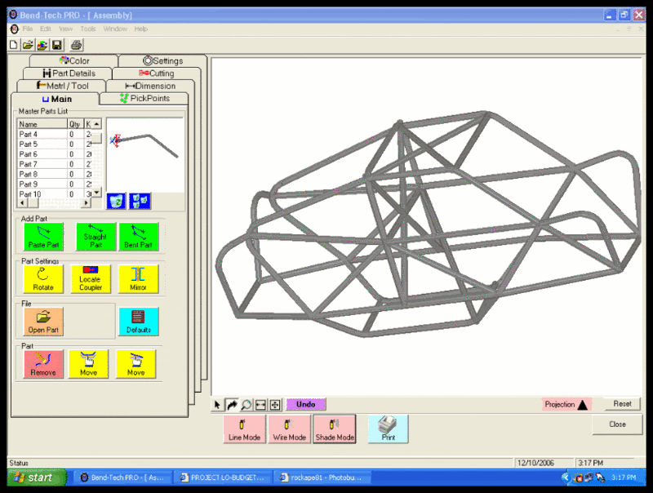The image size is (653, 493).
Task: Click the single recycle bin icon
Action: 116,201
